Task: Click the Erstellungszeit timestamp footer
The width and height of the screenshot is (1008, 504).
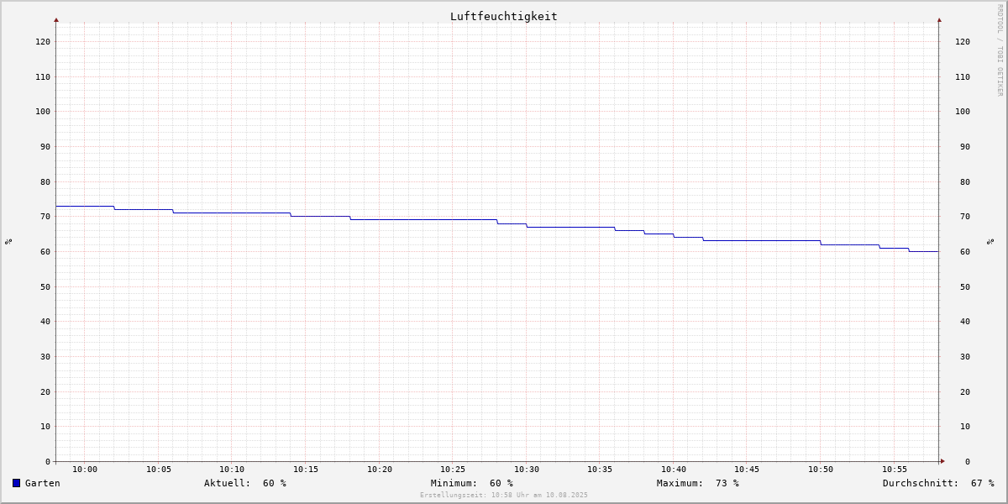Action: point(504,496)
